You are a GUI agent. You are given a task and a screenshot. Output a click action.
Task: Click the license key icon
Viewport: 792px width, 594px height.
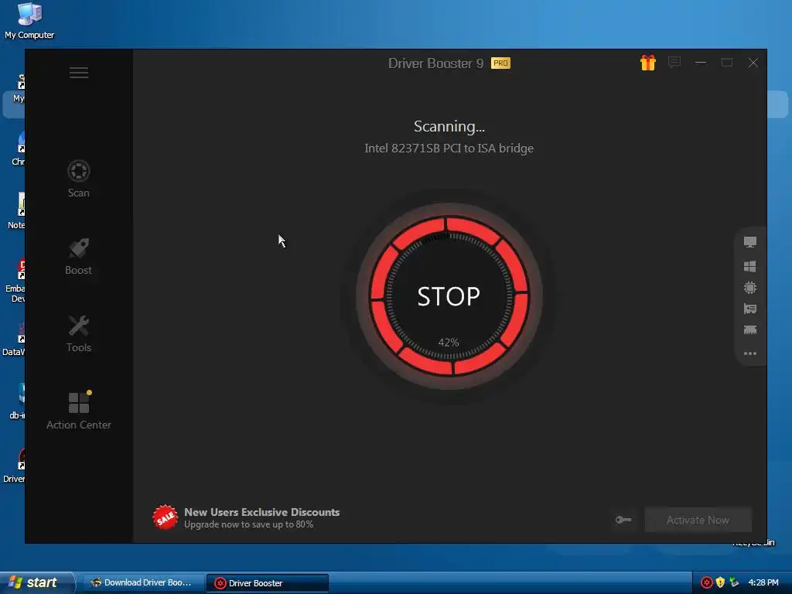pyautogui.click(x=623, y=519)
